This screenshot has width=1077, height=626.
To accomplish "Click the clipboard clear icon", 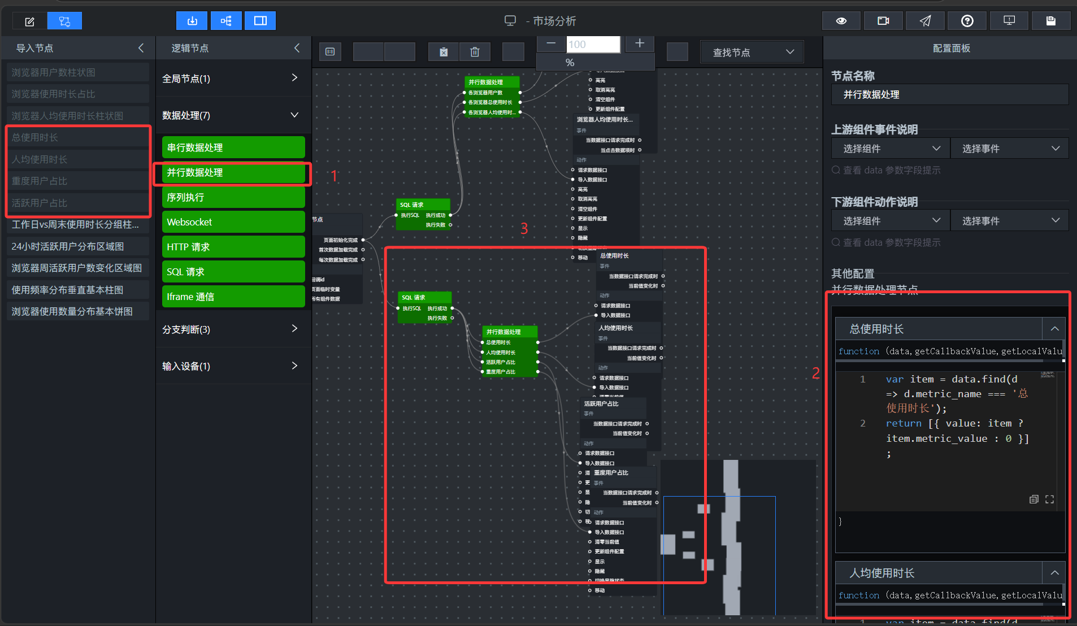I will (x=444, y=52).
